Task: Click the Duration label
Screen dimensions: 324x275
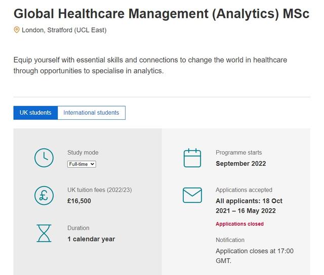Action: tap(78, 228)
